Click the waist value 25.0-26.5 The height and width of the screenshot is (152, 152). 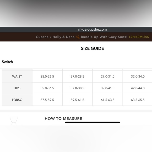tap(47, 76)
